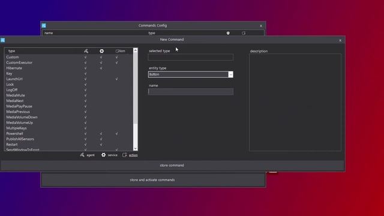Click the name column header in Commands Config
384x216 pixels.
point(49,33)
